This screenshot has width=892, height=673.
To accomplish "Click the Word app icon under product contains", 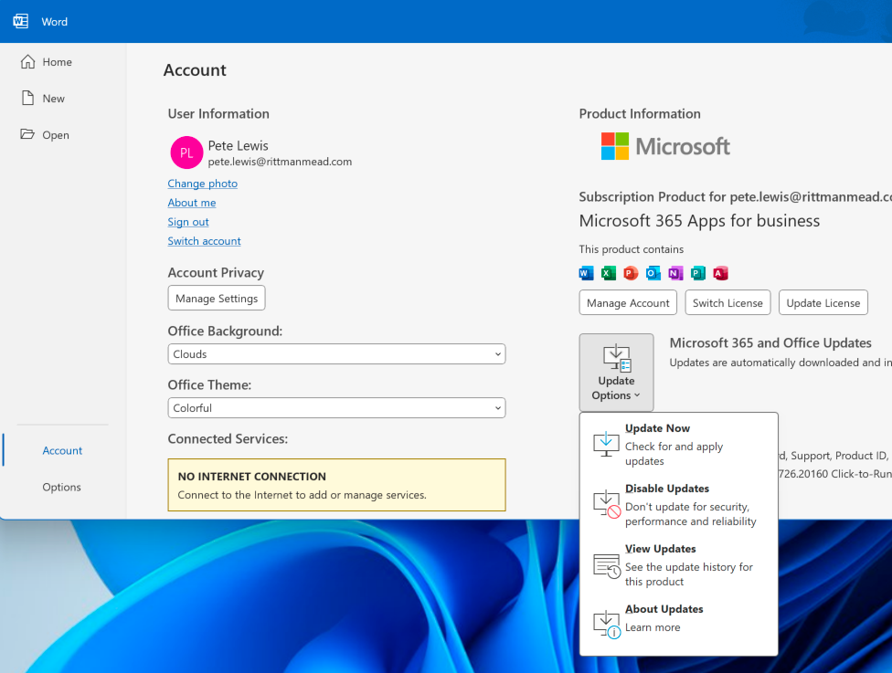I will tap(586, 273).
